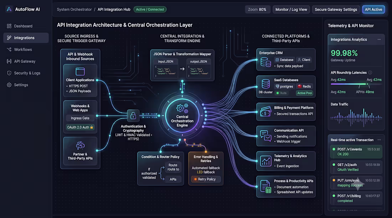
Task: Open the Real-time active Transaction ellipsis menu
Action: [379, 140]
